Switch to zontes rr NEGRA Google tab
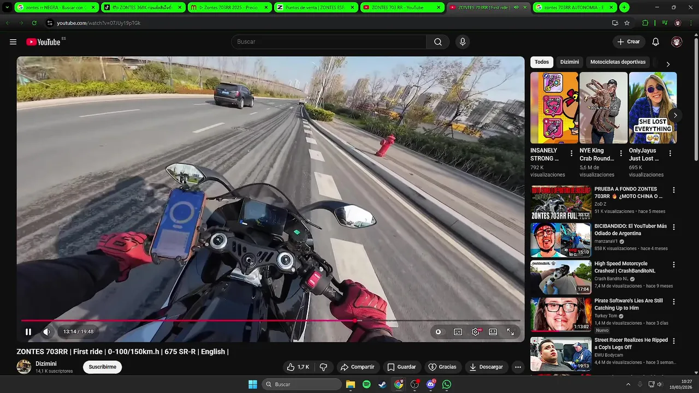The image size is (699, 393). [57, 8]
